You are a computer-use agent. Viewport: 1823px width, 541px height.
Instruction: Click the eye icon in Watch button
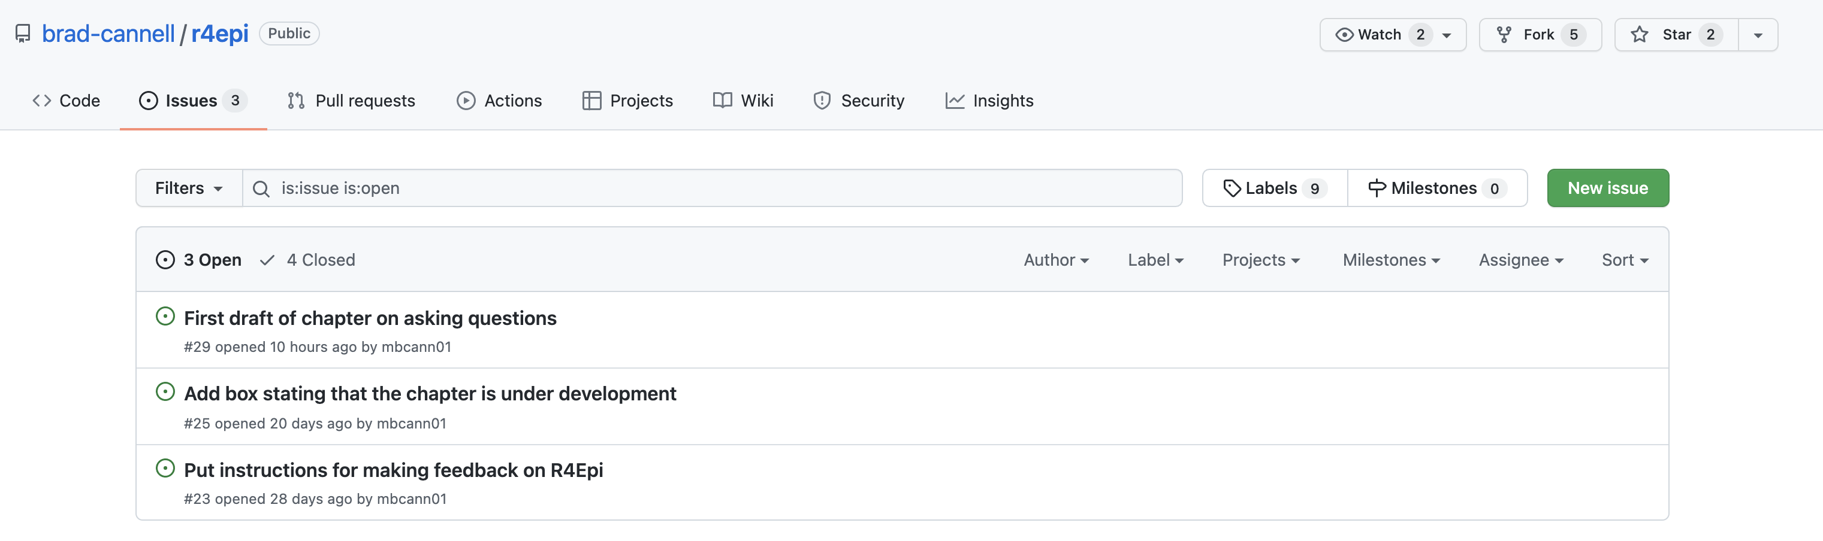coord(1344,35)
